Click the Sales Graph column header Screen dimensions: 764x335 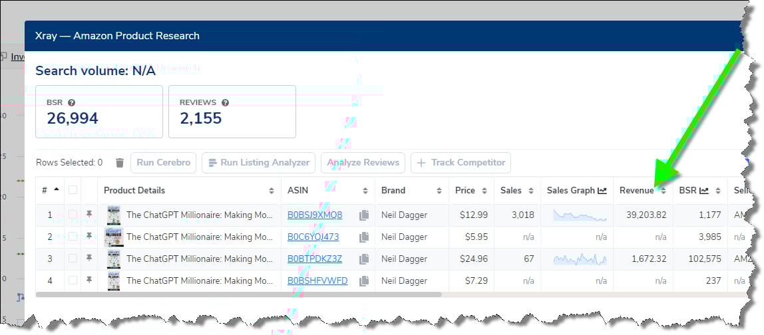[x=577, y=191]
